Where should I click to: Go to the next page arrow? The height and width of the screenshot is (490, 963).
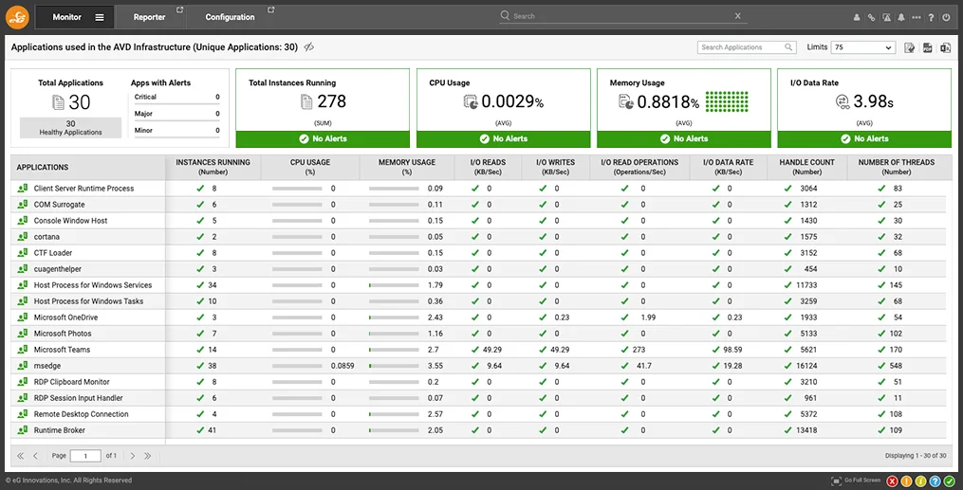coord(132,456)
